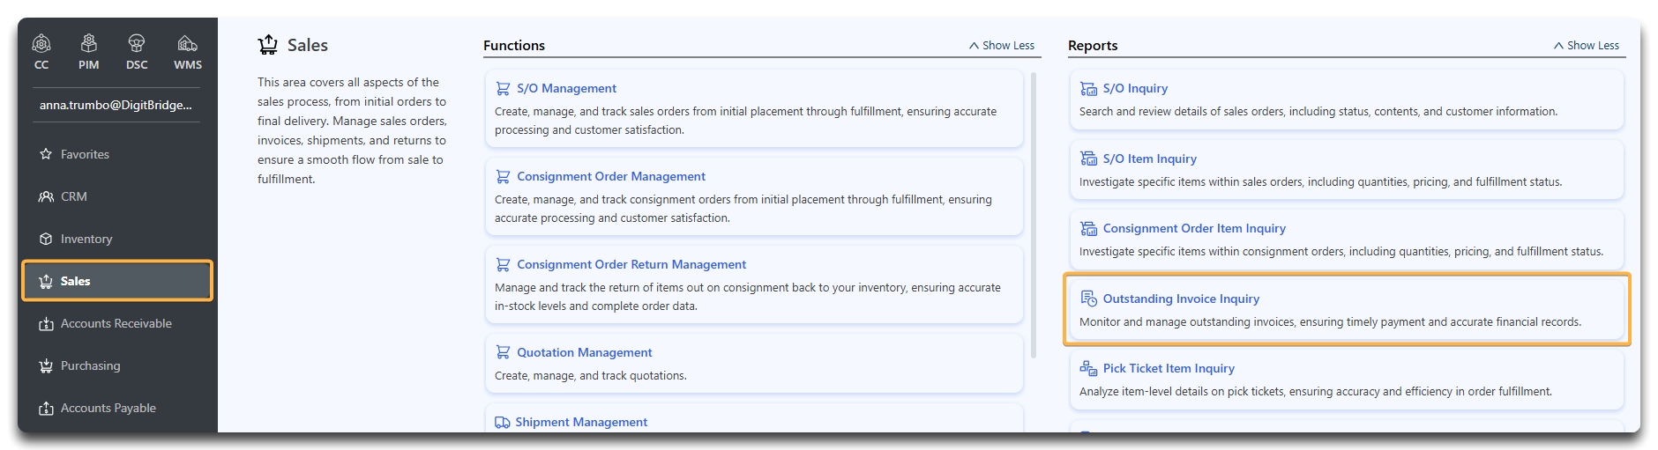Screen dimensions: 1658x450
Task: Select Accounts Receivable in sidebar
Action: pos(117,323)
